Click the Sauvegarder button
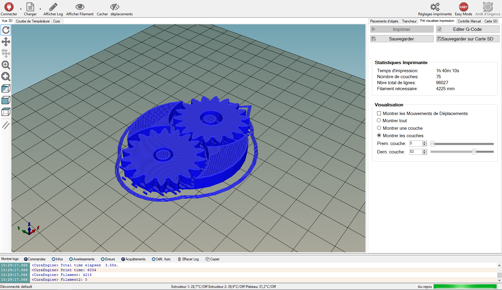 point(402,39)
